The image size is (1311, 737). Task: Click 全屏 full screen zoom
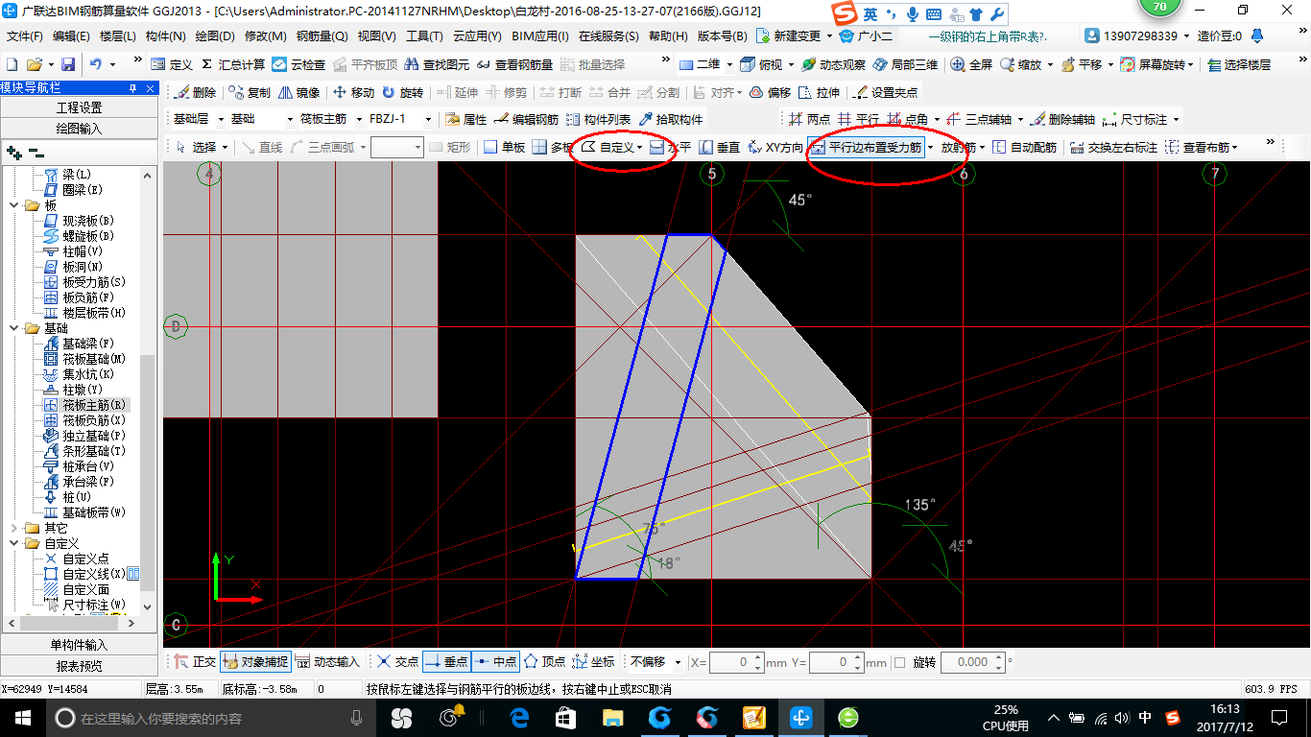point(972,64)
